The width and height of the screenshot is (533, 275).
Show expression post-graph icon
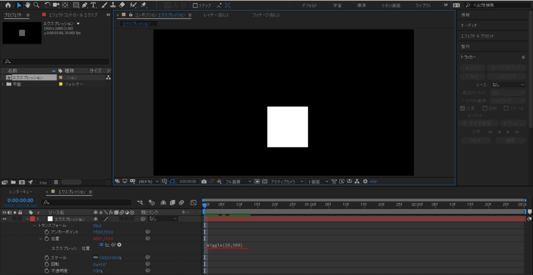[107, 245]
